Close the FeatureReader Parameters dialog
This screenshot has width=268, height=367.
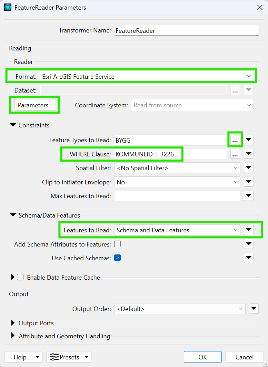(x=260, y=8)
